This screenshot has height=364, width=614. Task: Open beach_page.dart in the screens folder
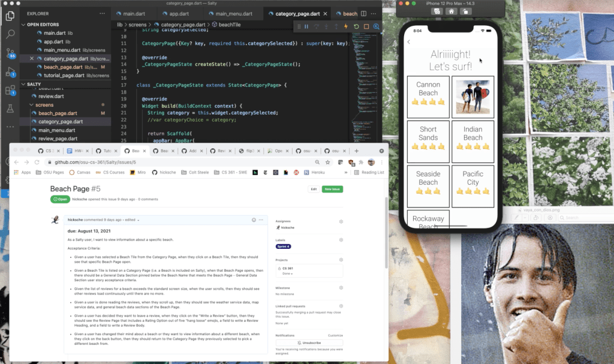click(x=58, y=113)
